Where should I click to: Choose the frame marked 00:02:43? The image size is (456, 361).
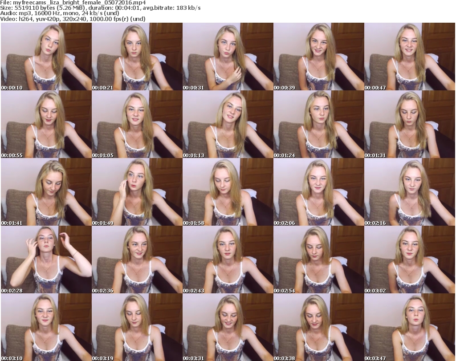(x=228, y=260)
